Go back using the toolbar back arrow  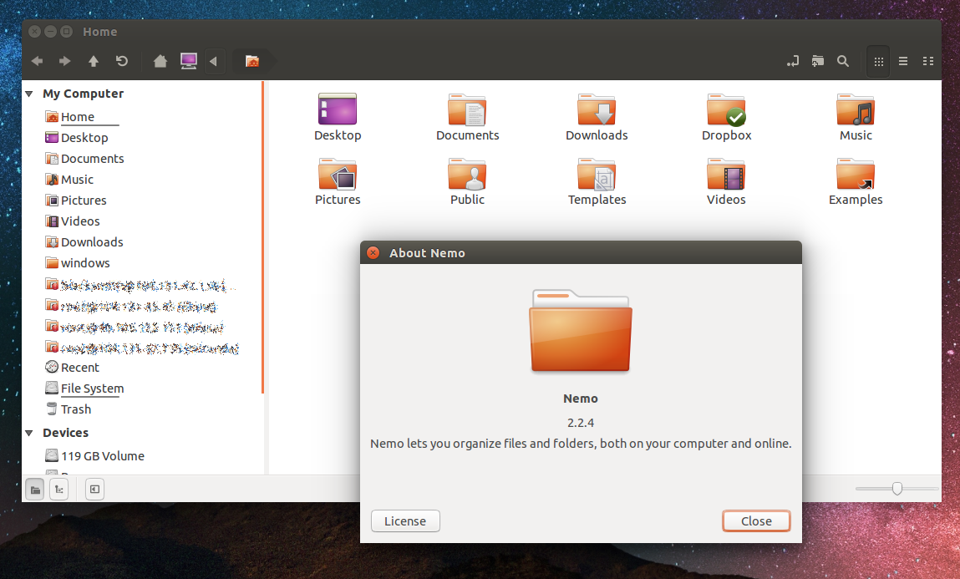click(38, 61)
